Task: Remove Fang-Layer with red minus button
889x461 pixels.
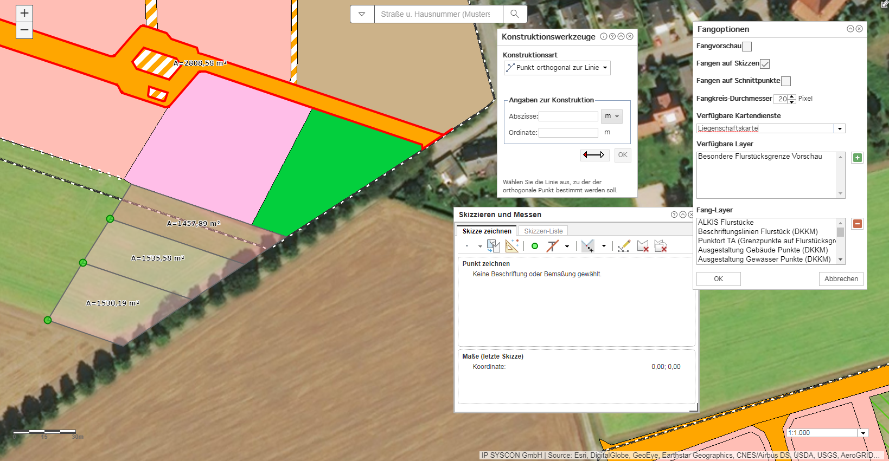Action: pyautogui.click(x=857, y=224)
